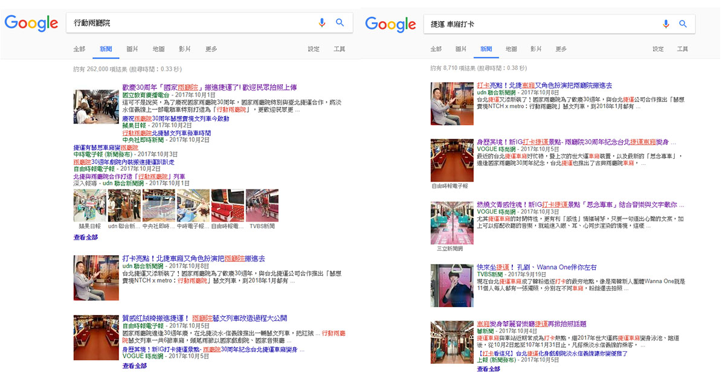Open 設定 in the right window
Image resolution: width=725 pixels, height=379 pixels.
(658, 49)
